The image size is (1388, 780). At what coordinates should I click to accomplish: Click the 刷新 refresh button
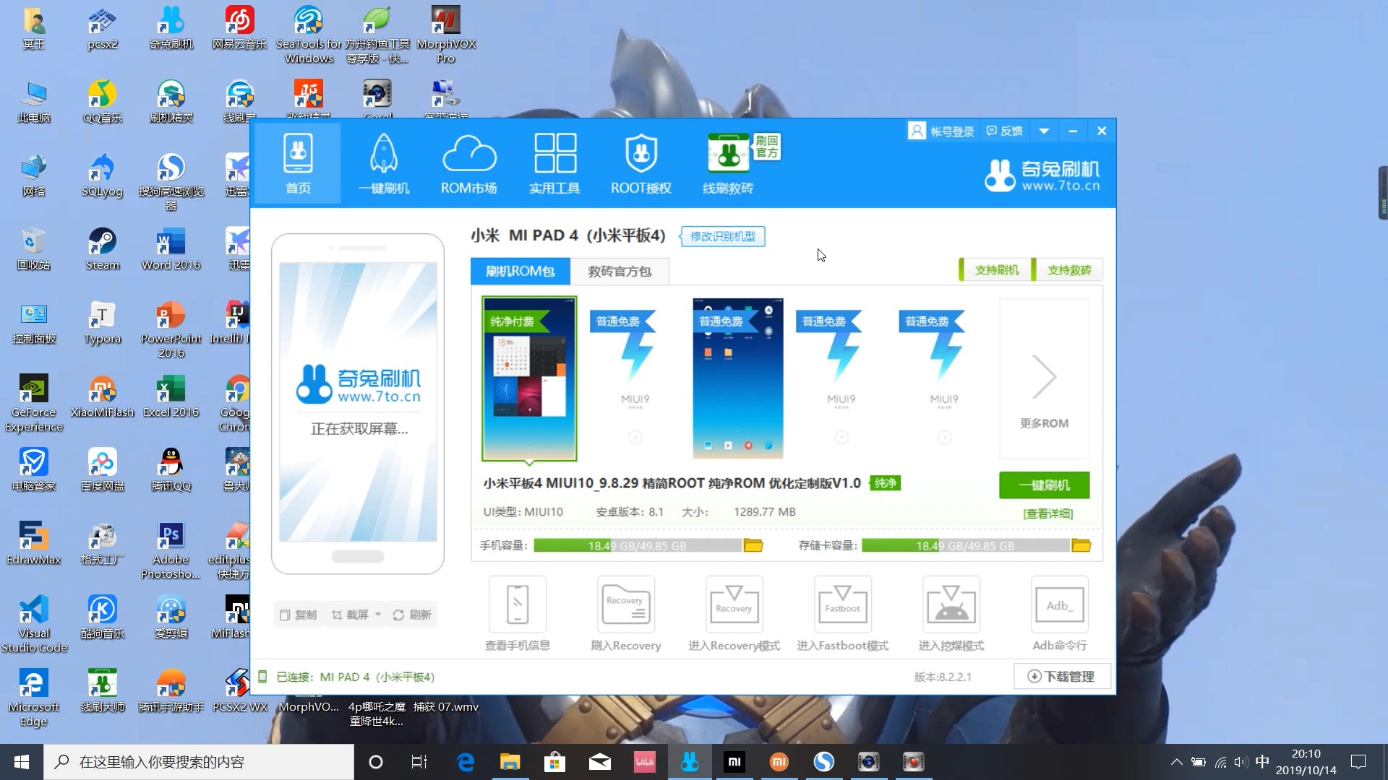coord(412,615)
